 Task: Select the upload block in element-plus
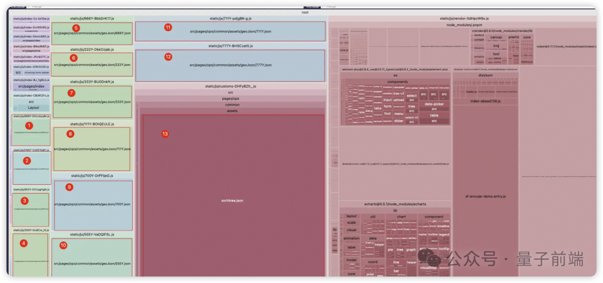point(399,100)
